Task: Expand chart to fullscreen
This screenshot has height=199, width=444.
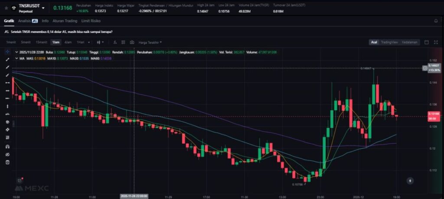Action: (436, 42)
